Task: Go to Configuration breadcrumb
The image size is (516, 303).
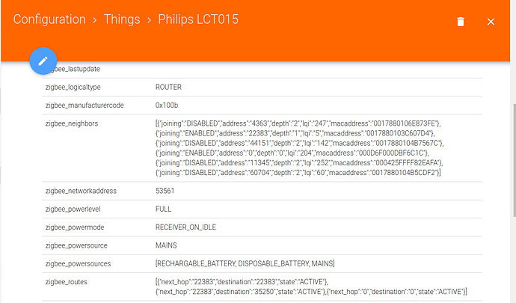Action: click(x=49, y=19)
